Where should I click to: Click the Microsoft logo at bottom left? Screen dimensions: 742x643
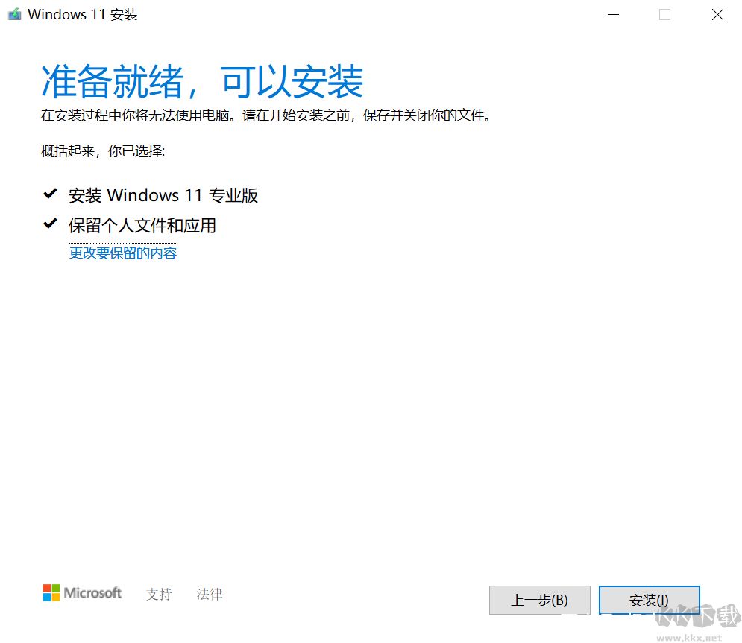[x=82, y=592]
